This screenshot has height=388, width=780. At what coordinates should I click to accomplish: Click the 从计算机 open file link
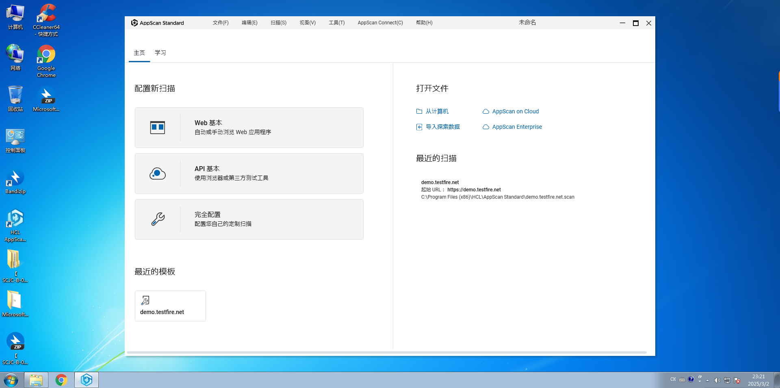pyautogui.click(x=437, y=111)
